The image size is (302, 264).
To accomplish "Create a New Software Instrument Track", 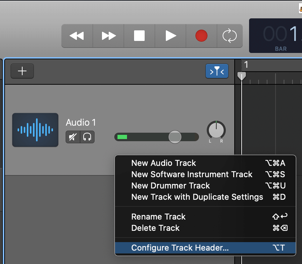I will coord(192,174).
